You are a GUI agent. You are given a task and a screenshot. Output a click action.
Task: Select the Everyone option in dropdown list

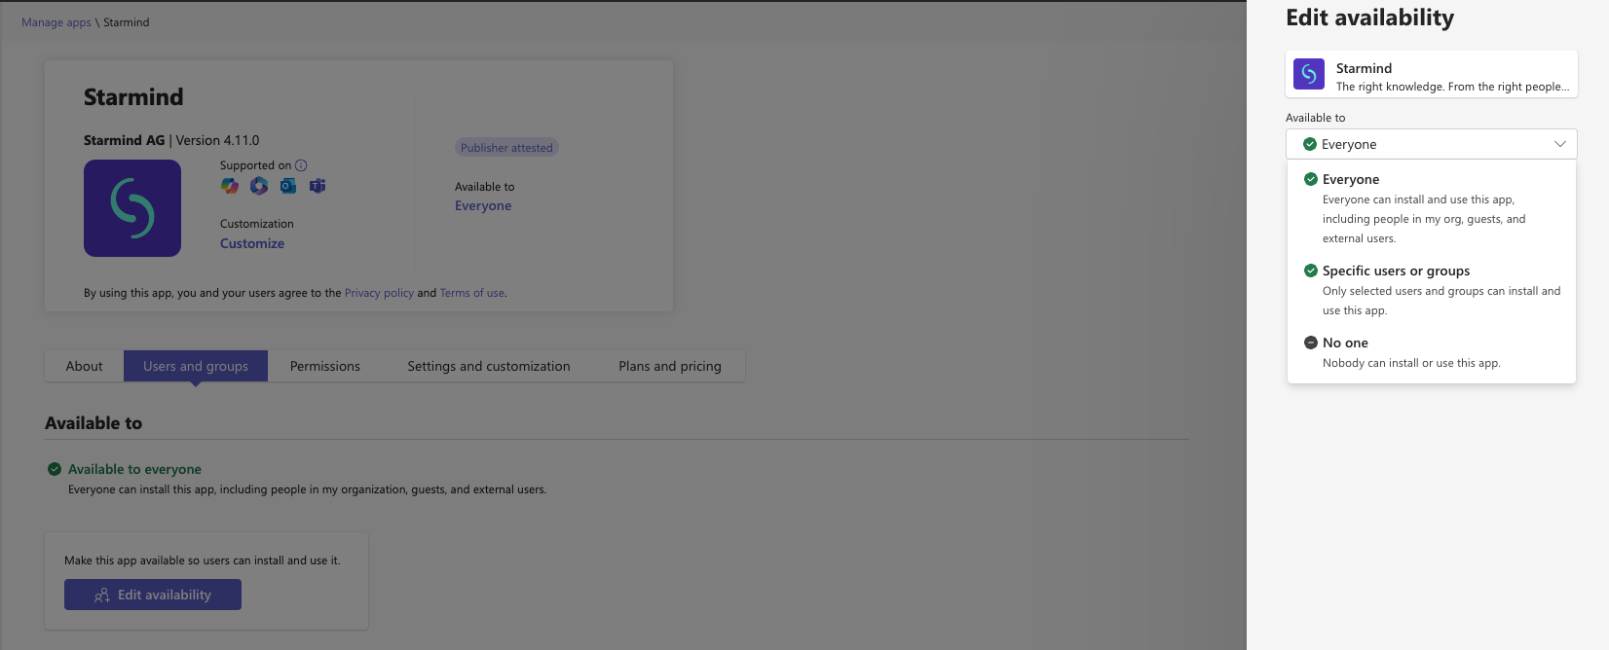tap(1431, 208)
